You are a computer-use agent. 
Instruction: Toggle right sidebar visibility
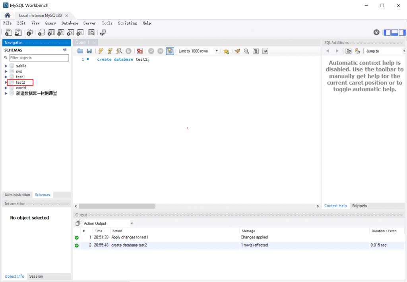click(x=402, y=33)
